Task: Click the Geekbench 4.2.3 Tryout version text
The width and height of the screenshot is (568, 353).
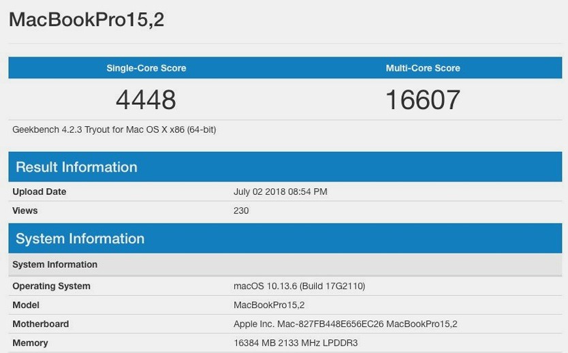Action: 114,129
